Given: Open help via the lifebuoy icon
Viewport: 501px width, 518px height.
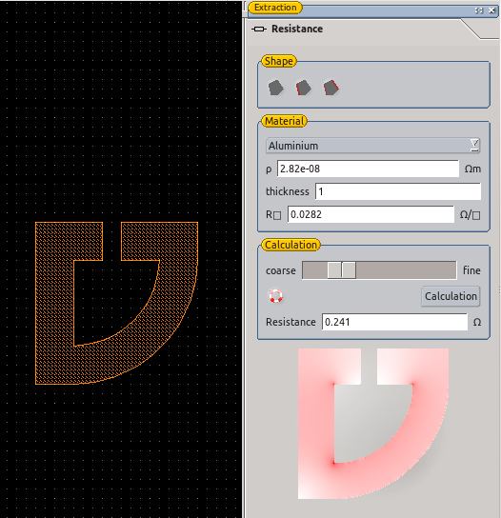Looking at the screenshot, I should pyautogui.click(x=275, y=296).
